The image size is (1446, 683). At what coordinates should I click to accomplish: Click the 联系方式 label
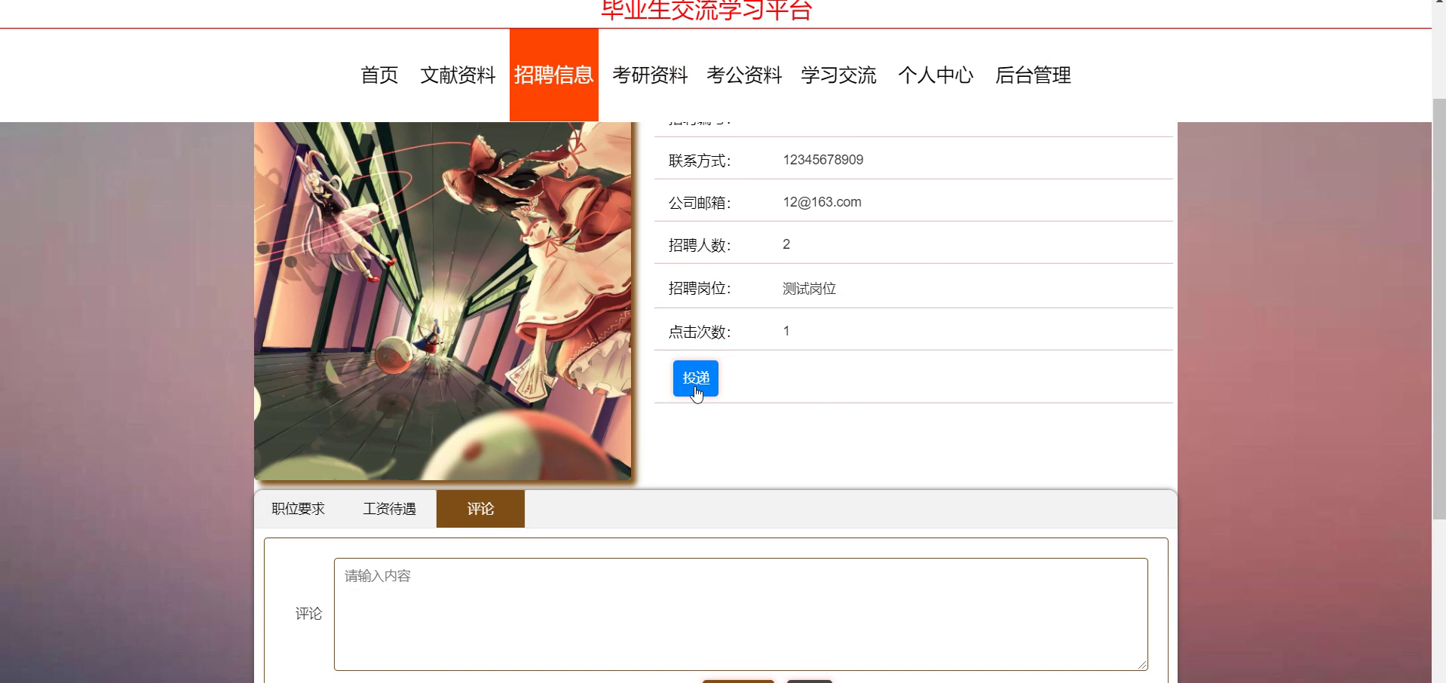(x=700, y=161)
